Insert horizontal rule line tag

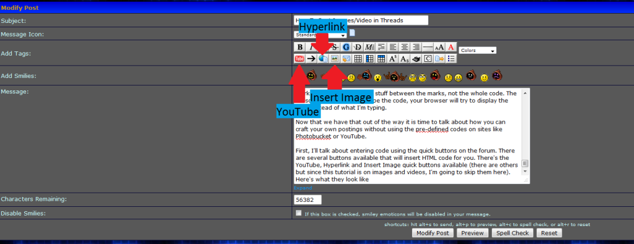[x=428, y=47]
